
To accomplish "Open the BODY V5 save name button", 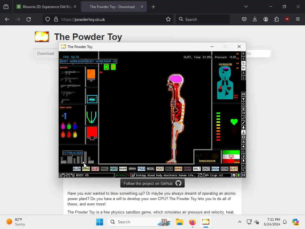I will point(92,175).
